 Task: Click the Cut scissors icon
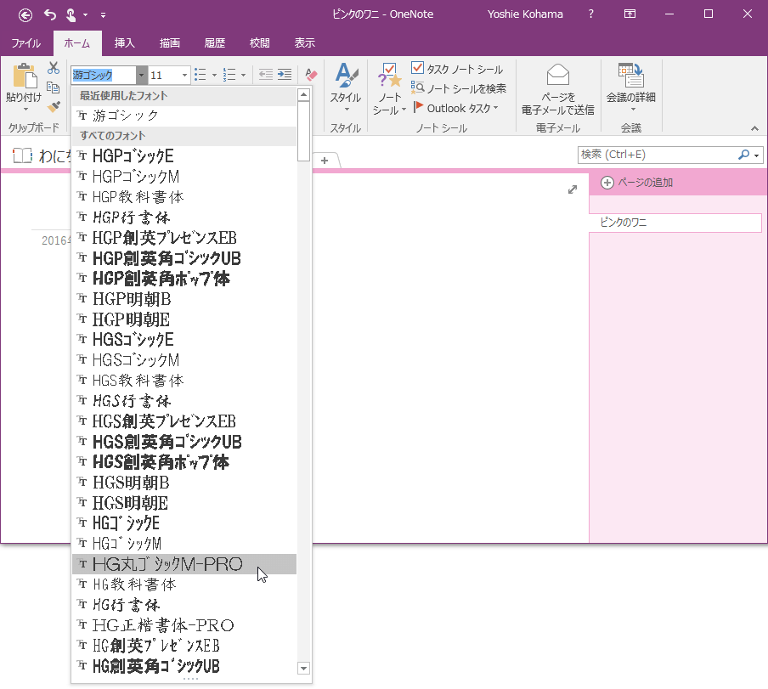click(x=54, y=68)
